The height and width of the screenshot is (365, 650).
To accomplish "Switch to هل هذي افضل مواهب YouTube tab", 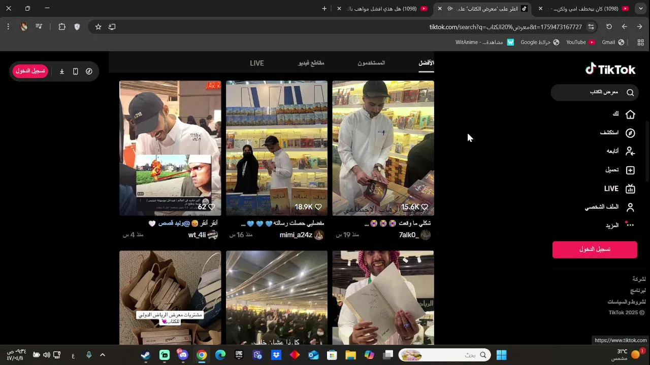I will point(383,9).
